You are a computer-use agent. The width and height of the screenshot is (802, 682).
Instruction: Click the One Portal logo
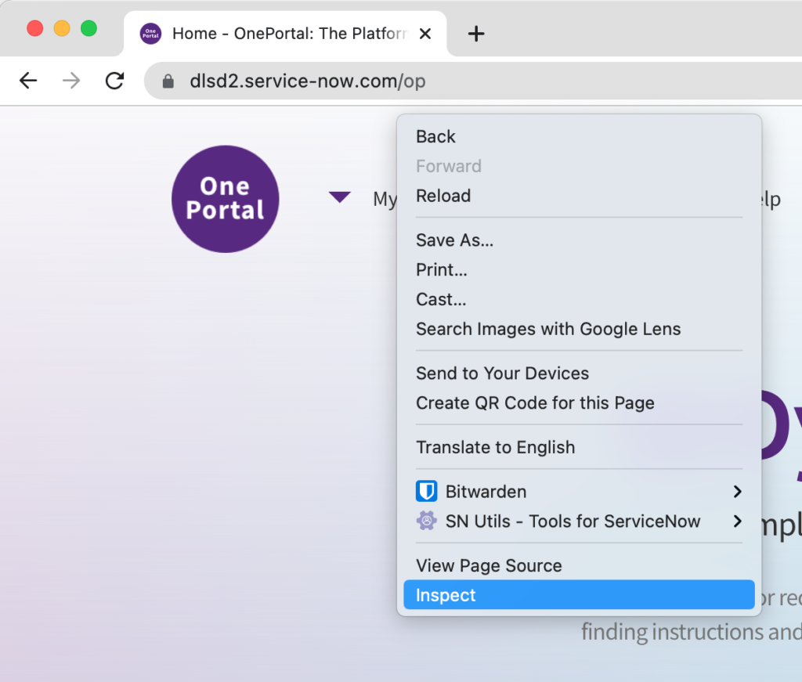click(x=225, y=199)
